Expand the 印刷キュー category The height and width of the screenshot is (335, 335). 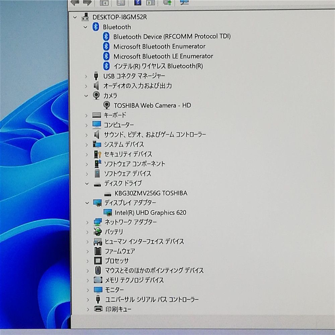[88, 309]
